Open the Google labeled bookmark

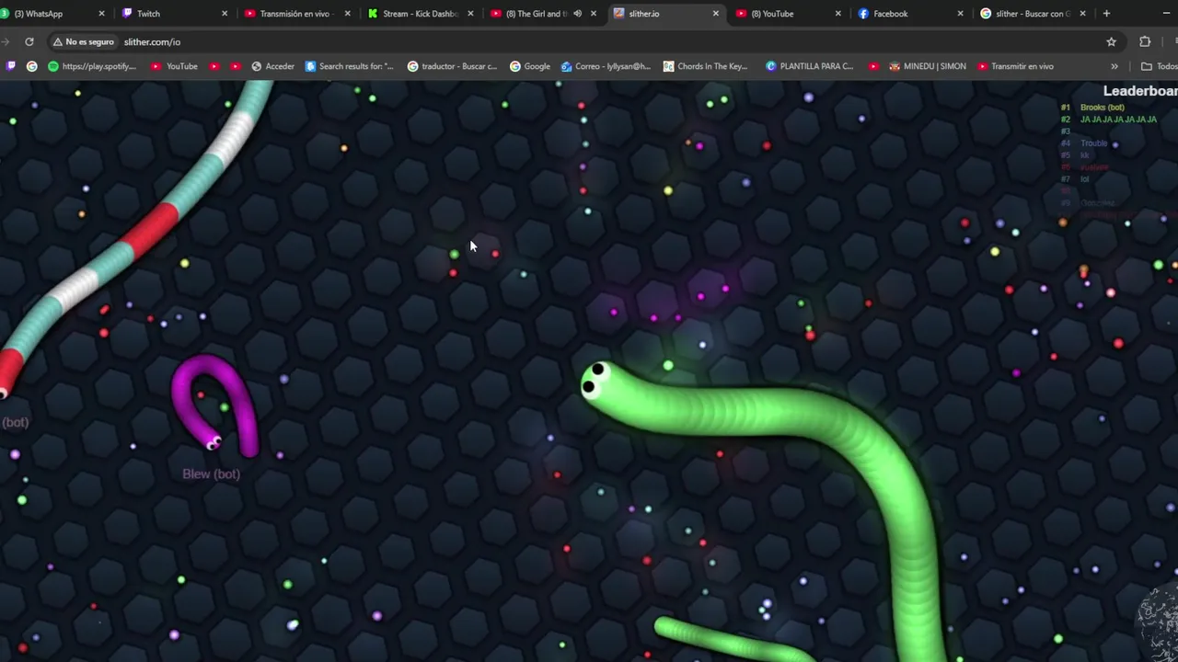[530, 66]
